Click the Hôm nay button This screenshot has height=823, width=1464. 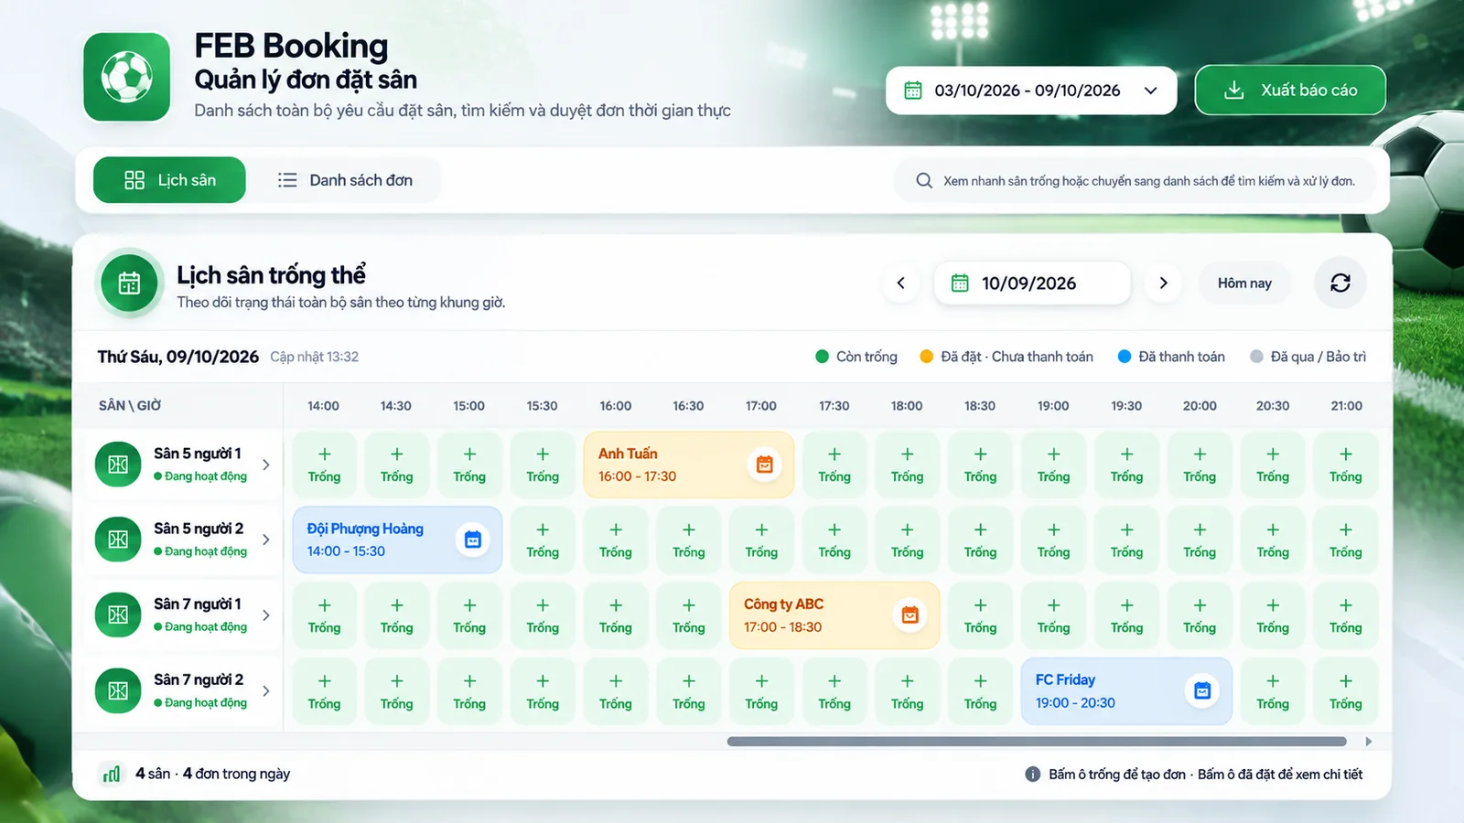(x=1244, y=283)
